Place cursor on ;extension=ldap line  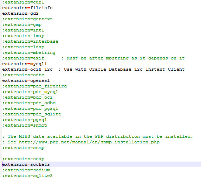coord(23,47)
